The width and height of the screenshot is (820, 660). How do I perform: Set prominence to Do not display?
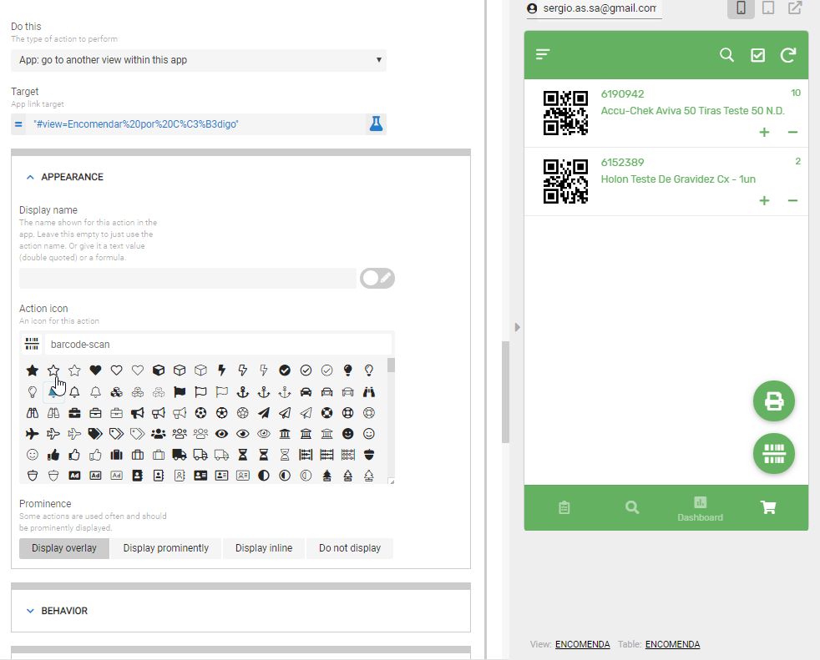[x=350, y=548]
